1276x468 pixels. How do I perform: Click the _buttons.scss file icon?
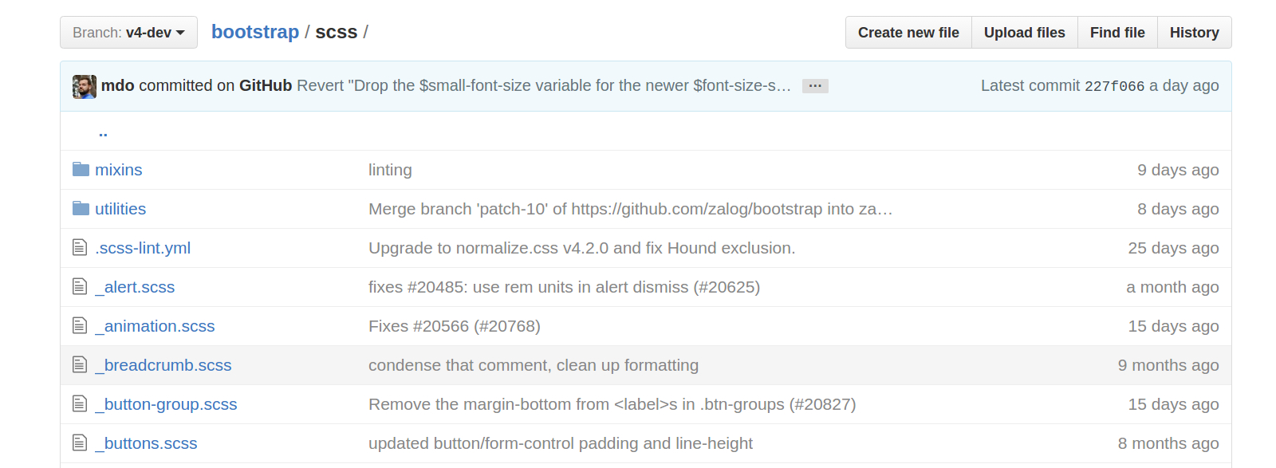pos(80,442)
